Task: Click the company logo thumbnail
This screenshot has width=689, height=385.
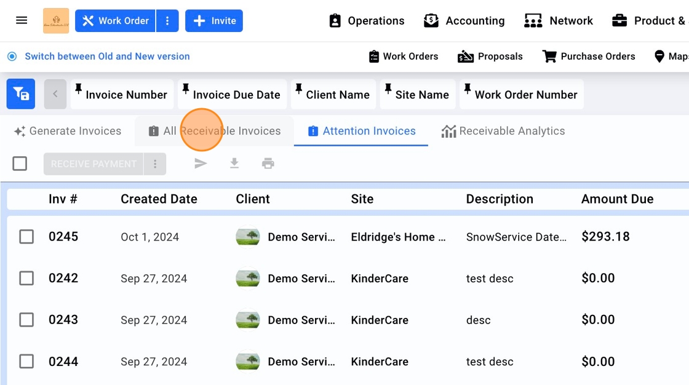Action: 56,20
